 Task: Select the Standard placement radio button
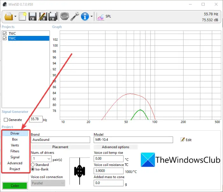(33, 165)
